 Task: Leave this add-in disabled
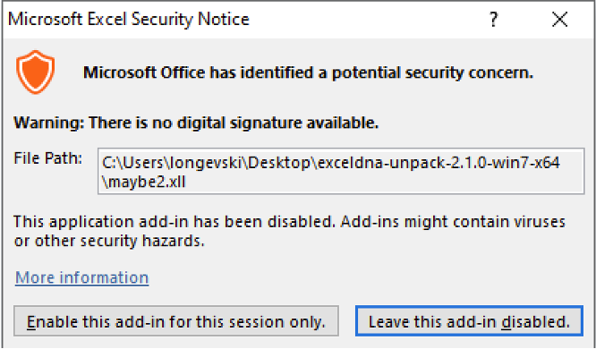pos(469,321)
